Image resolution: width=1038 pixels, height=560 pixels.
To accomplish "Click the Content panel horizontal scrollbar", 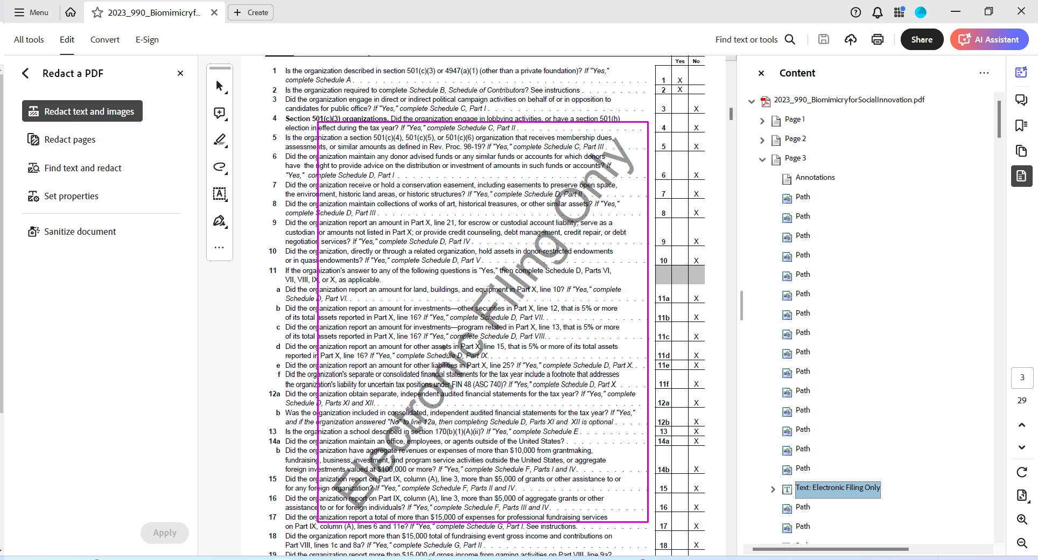I will (x=830, y=549).
